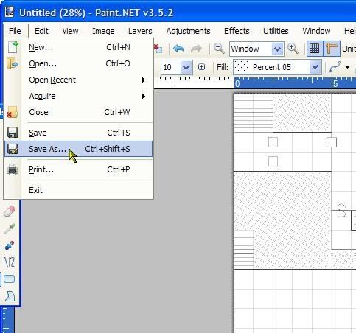Click the Save As floppy icon

(13, 149)
